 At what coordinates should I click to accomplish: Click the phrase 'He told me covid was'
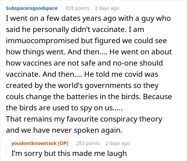pos(121,74)
